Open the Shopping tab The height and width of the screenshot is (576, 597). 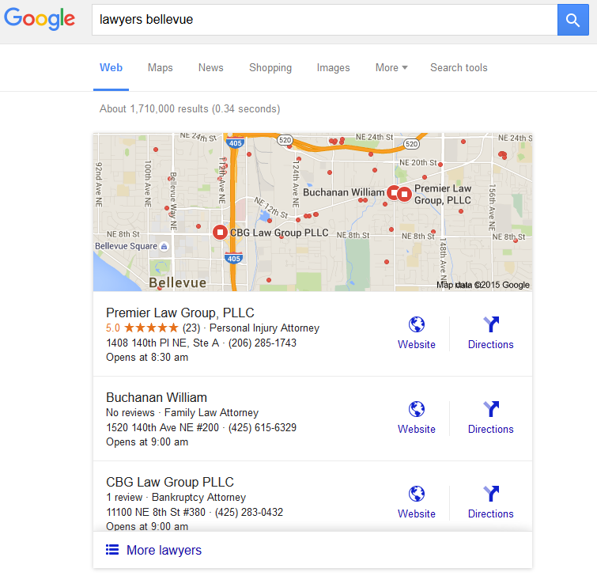click(x=270, y=68)
